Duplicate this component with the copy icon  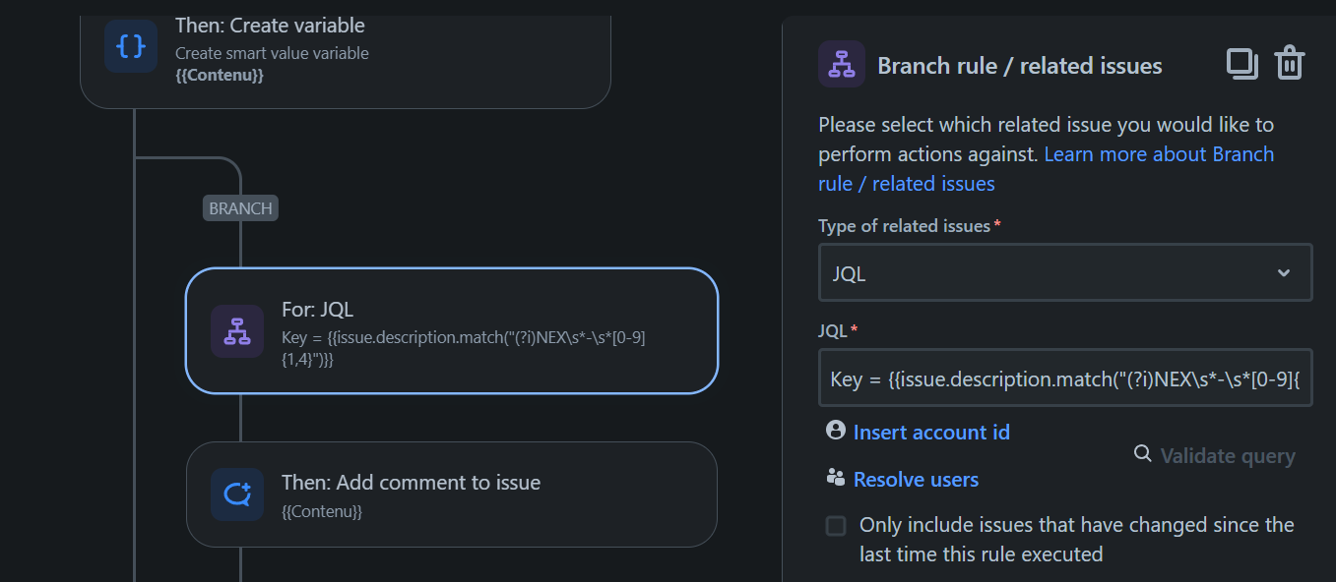click(x=1242, y=64)
